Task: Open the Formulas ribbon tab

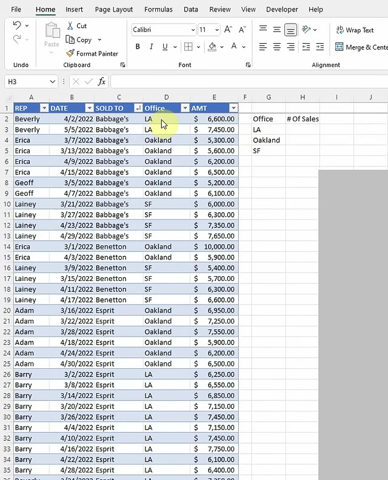Action: click(x=158, y=9)
